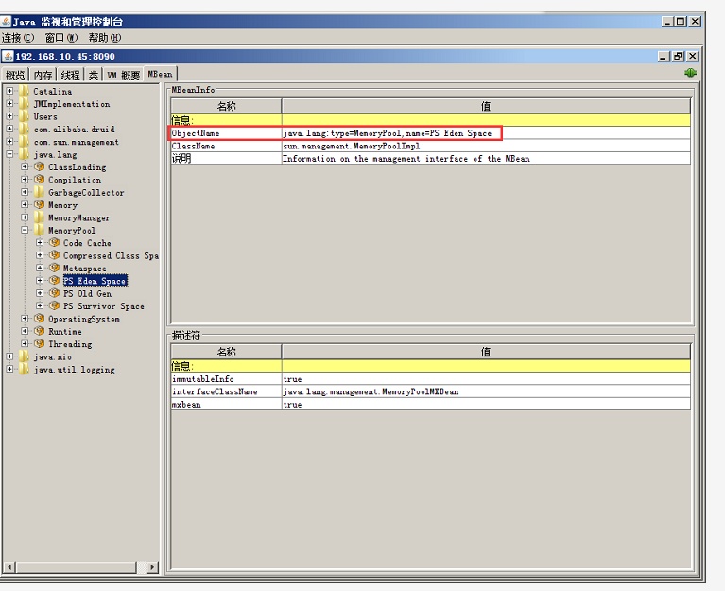Click the Code Cache MBean icon

pyautogui.click(x=55, y=243)
